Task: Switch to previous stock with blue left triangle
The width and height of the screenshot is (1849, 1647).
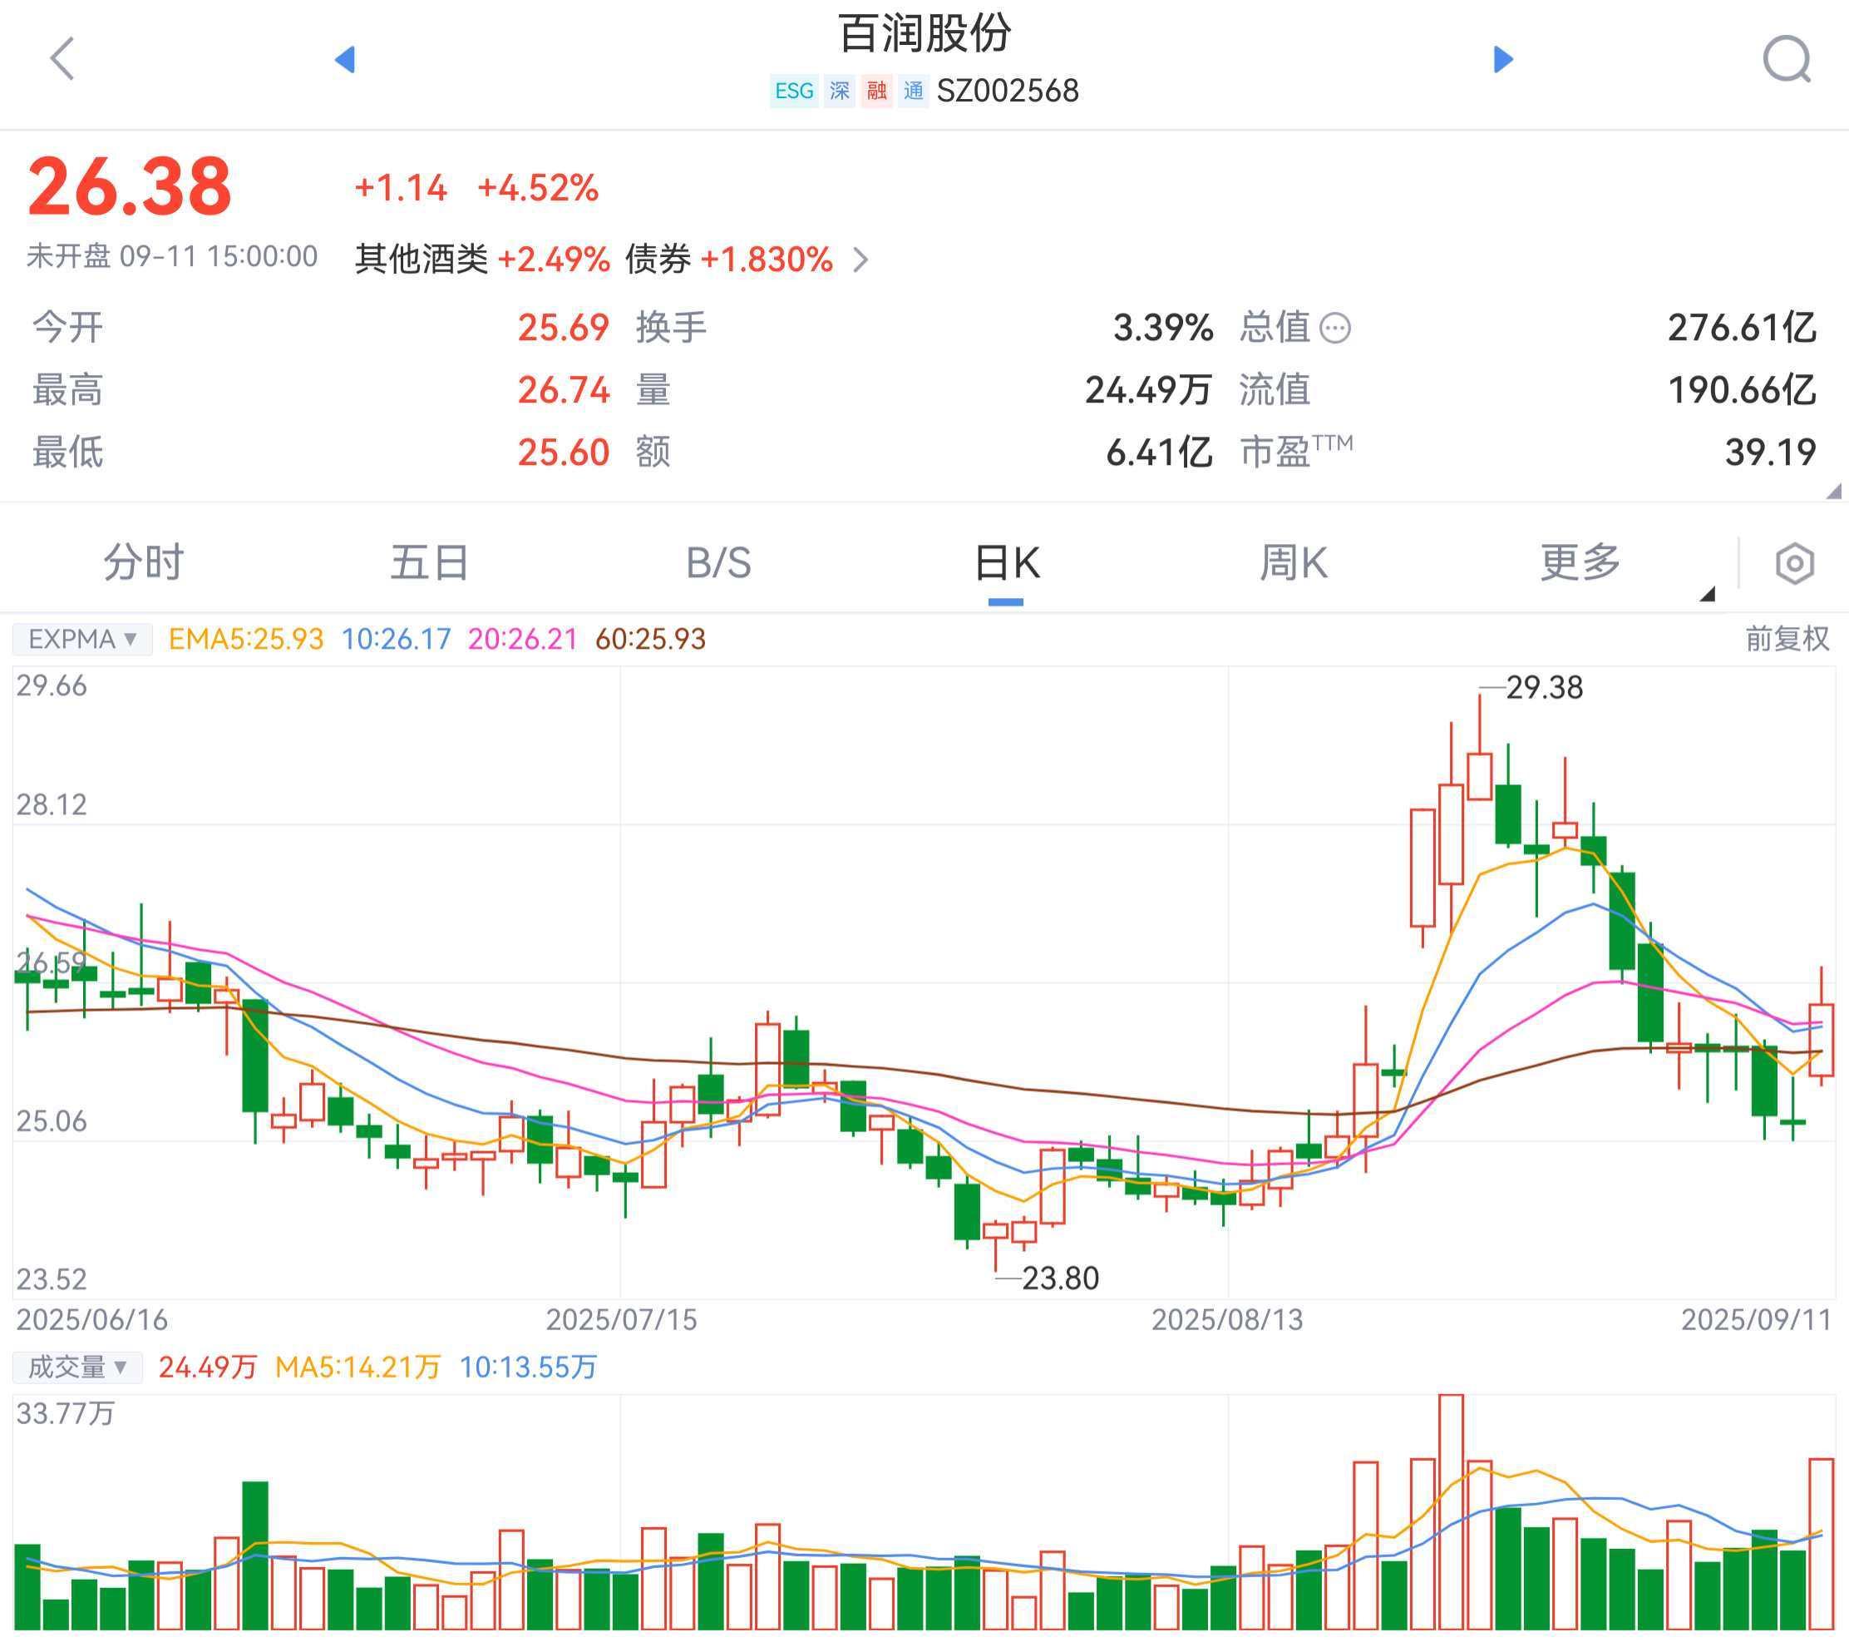Action: [345, 60]
